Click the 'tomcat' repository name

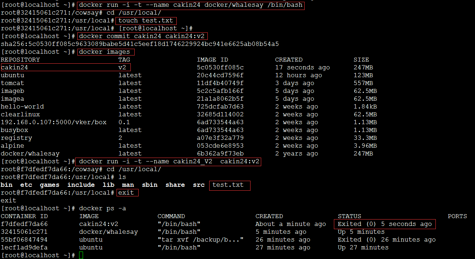click(x=12, y=83)
